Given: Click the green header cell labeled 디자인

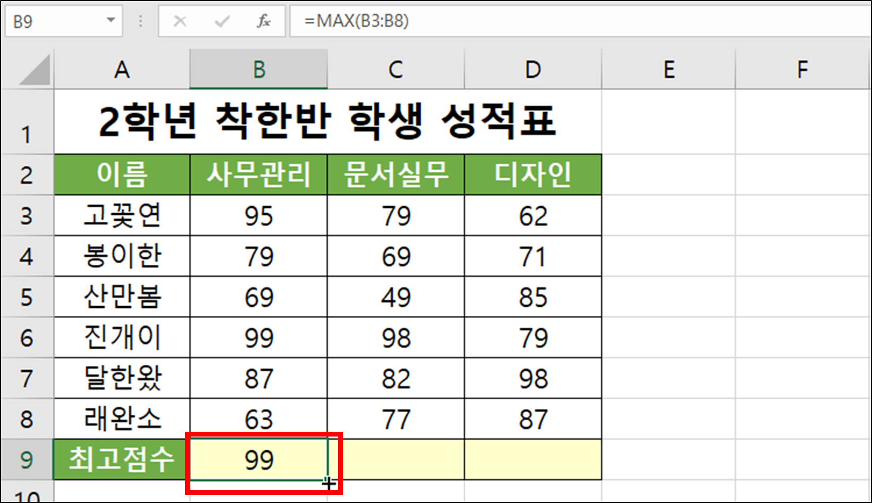Looking at the screenshot, I should coord(532,174).
